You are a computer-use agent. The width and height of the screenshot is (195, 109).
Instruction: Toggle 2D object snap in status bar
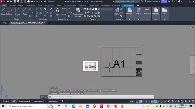click(x=156, y=101)
